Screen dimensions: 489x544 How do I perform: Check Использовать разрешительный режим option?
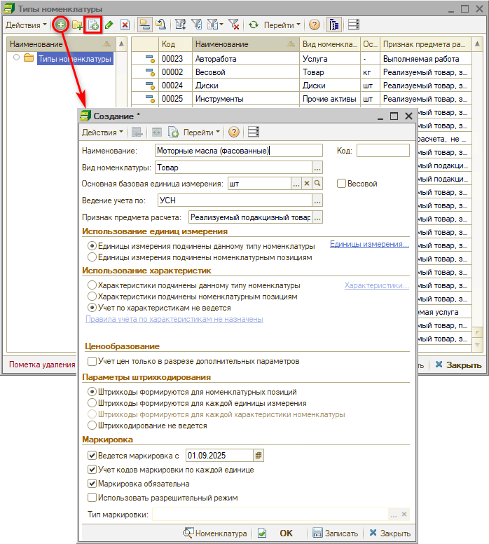92,498
